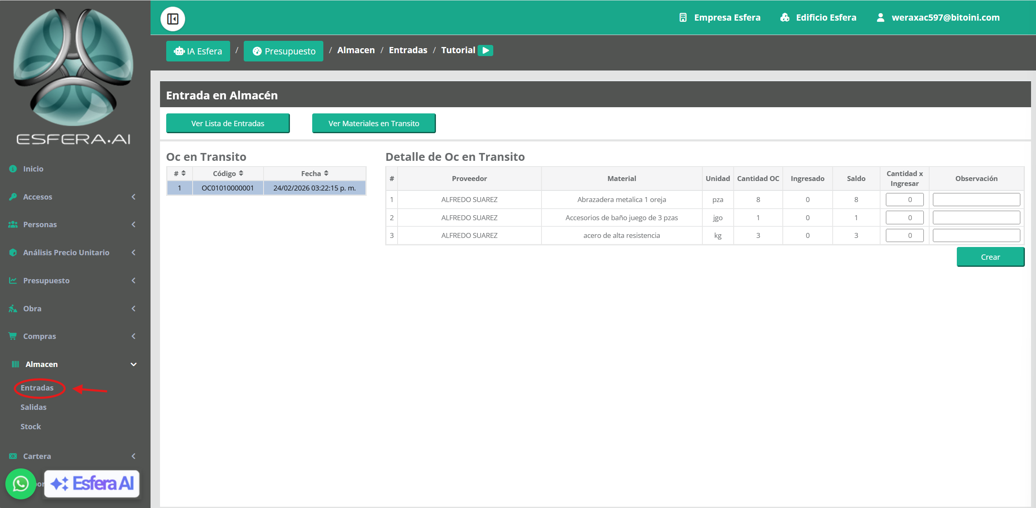
Task: Expand the Análisis Precio Unitario chevron
Action: click(134, 252)
